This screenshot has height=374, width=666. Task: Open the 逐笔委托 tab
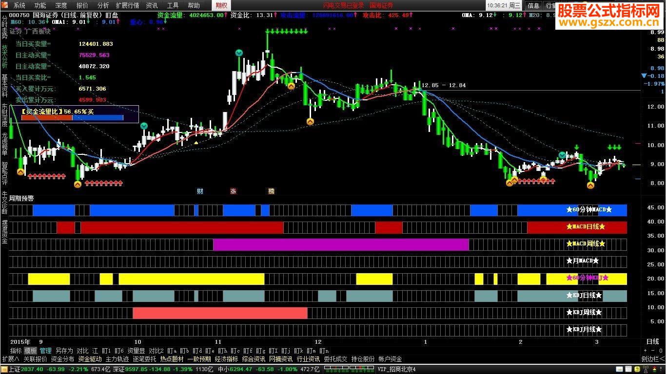[x=144, y=359]
